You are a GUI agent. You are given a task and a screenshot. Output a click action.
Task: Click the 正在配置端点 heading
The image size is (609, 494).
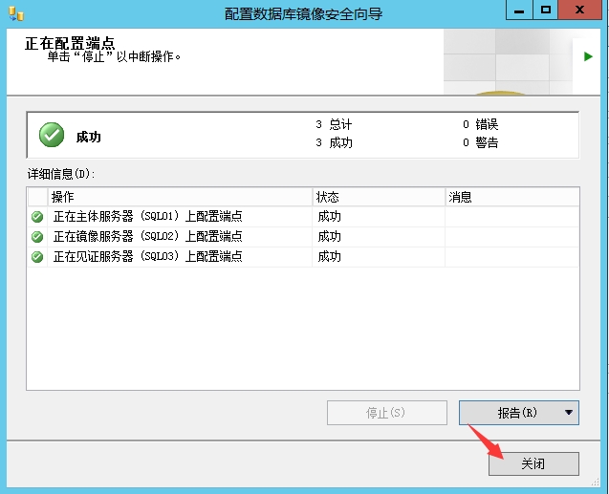pos(70,43)
